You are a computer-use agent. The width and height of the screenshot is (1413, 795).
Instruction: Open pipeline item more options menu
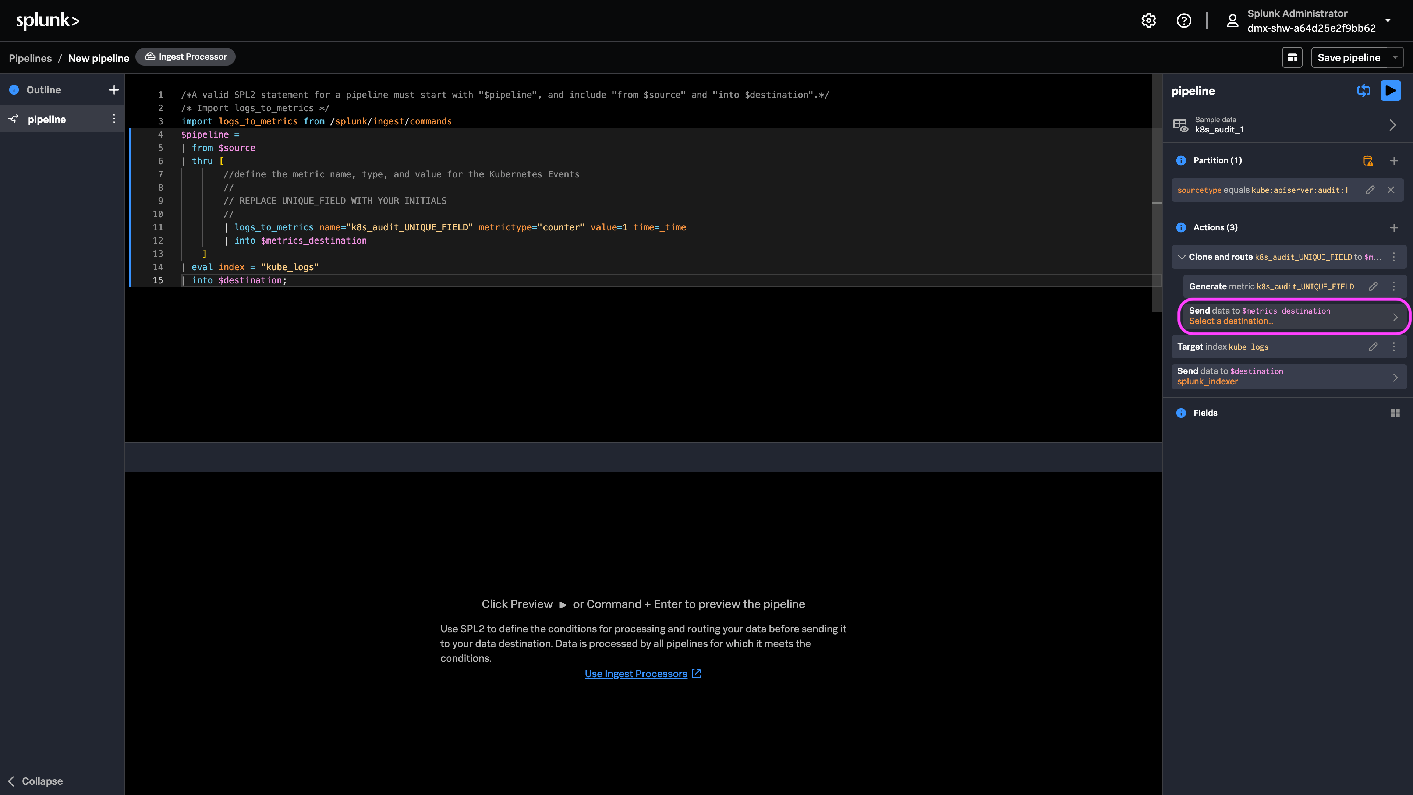click(114, 119)
